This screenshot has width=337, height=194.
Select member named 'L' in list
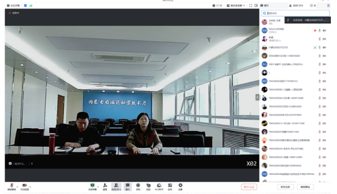[x=295, y=73]
